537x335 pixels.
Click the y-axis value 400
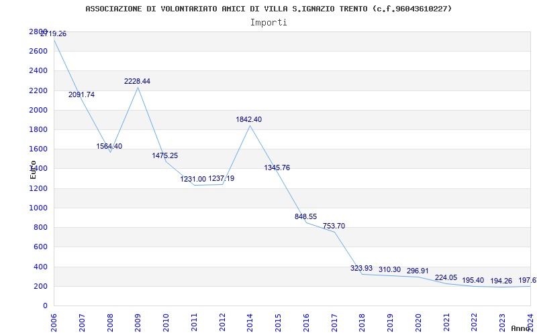pyautogui.click(x=42, y=267)
